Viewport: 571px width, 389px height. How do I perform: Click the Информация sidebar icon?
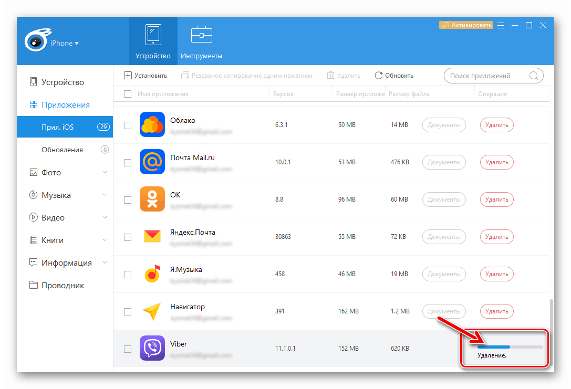(34, 262)
